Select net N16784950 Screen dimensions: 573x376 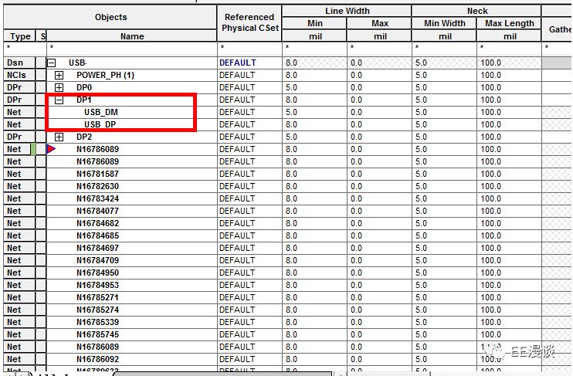coord(97,273)
